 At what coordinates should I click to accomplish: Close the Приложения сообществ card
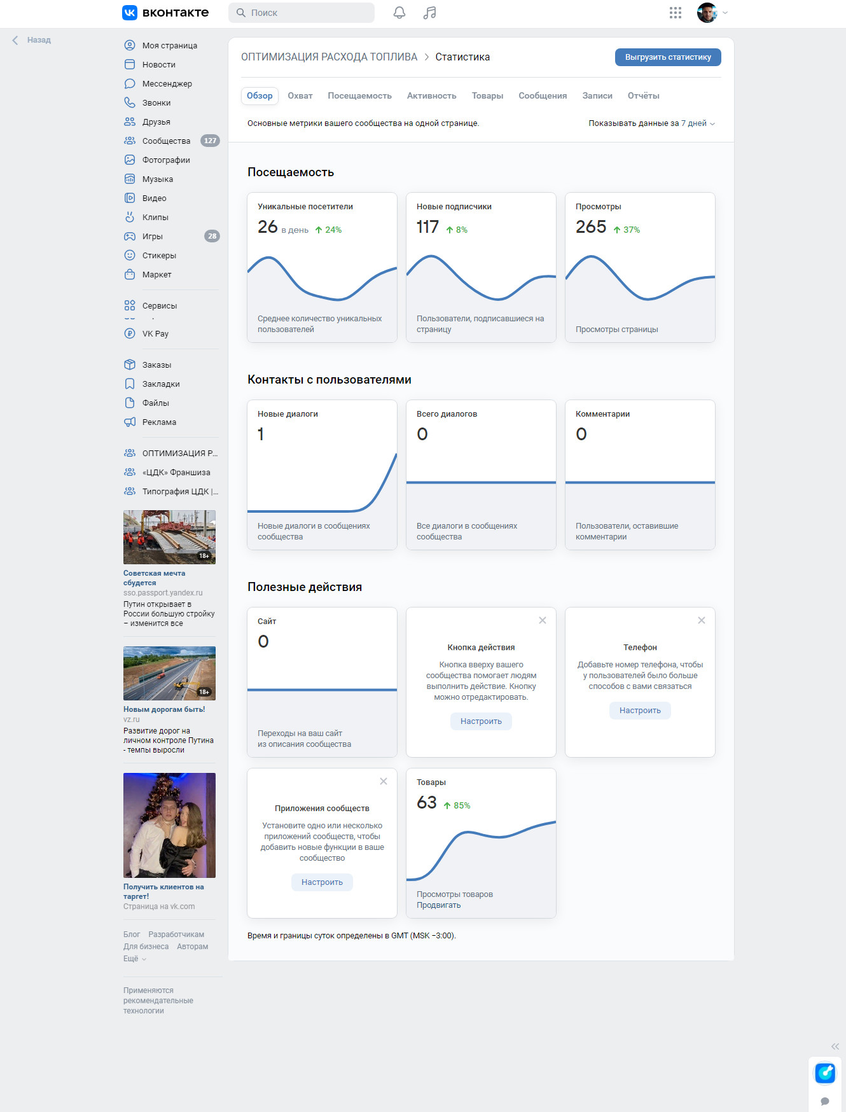[384, 781]
